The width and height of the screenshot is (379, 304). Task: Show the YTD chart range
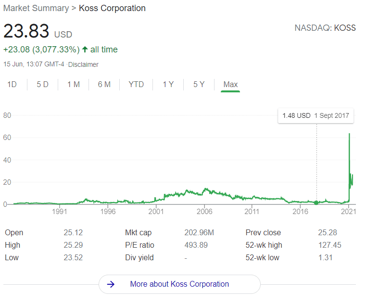[x=136, y=84]
